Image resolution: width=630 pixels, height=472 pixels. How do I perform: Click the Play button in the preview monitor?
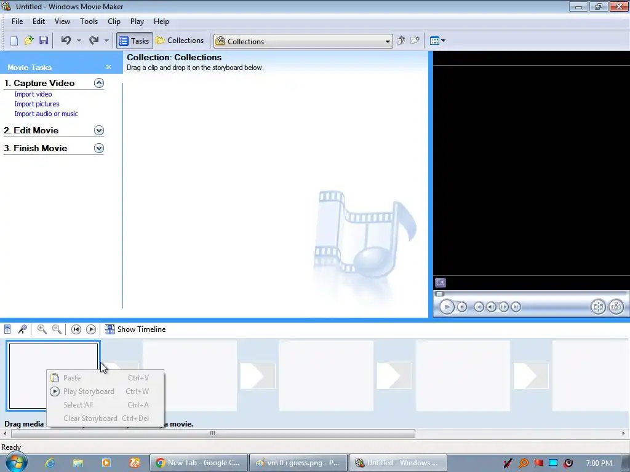(447, 307)
